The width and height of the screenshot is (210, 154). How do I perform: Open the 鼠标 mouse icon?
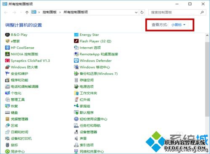(7, 145)
